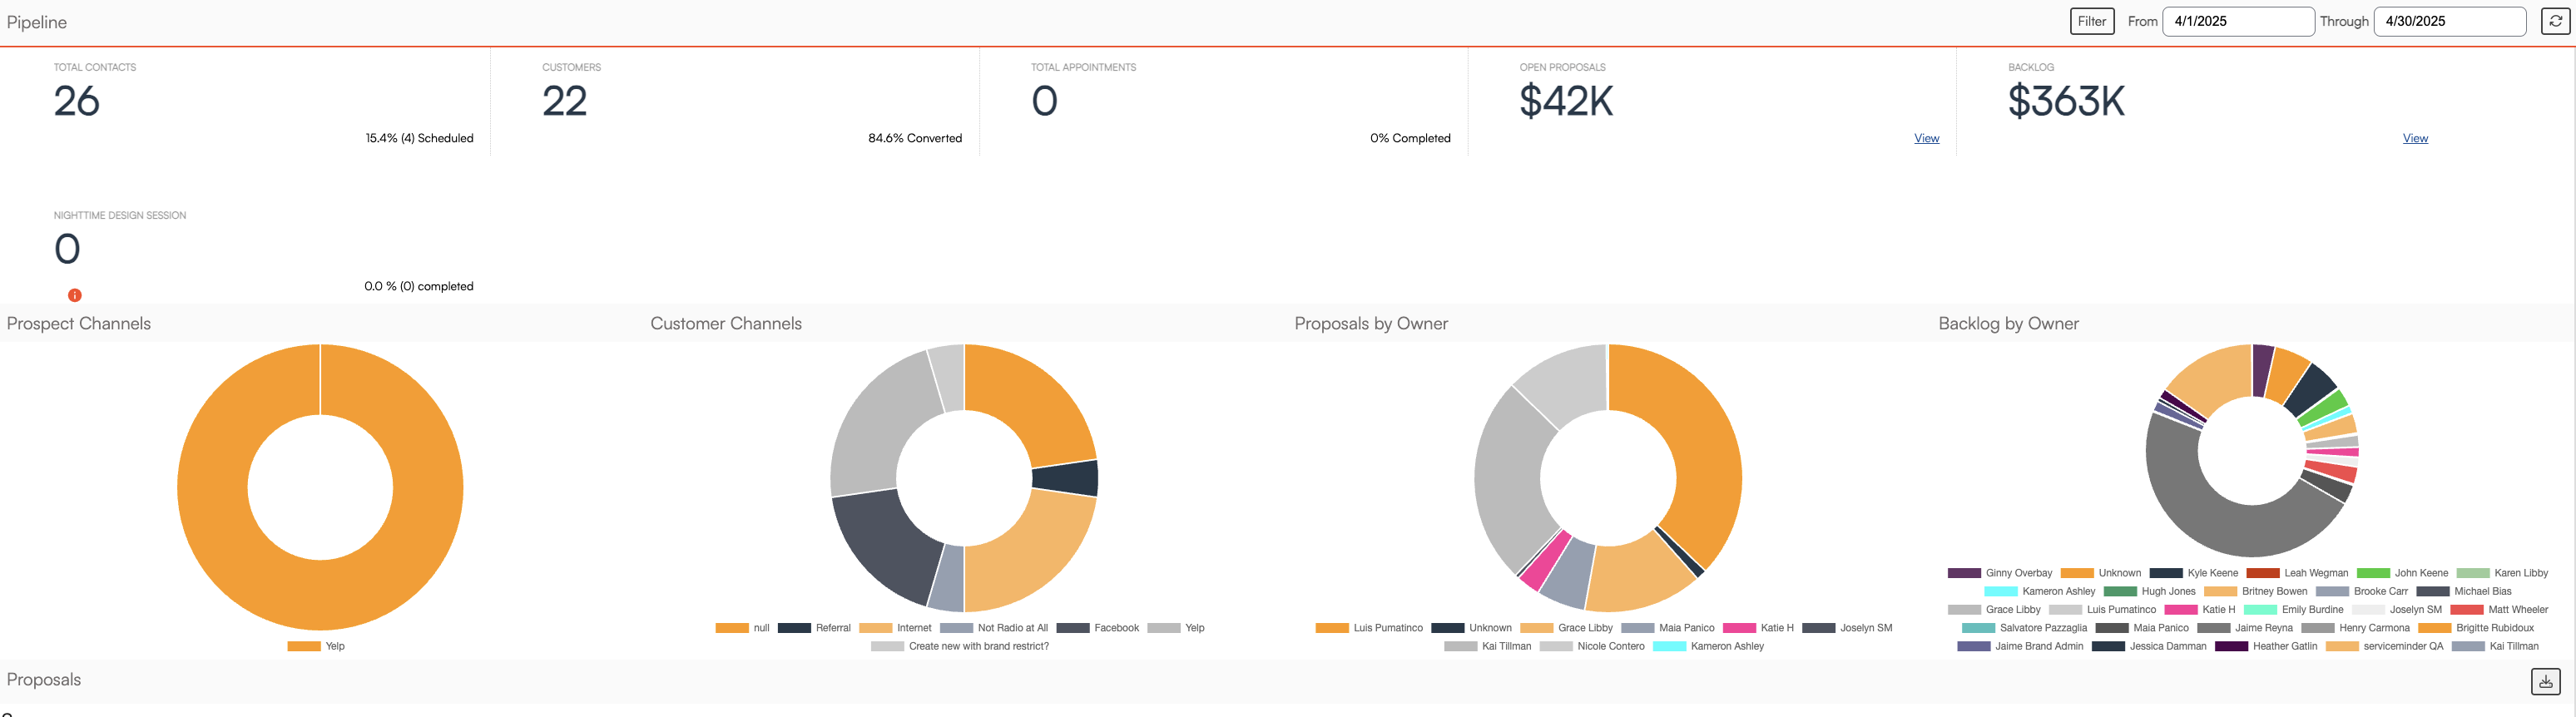Click the $42K Open Proposals value

click(1566, 101)
